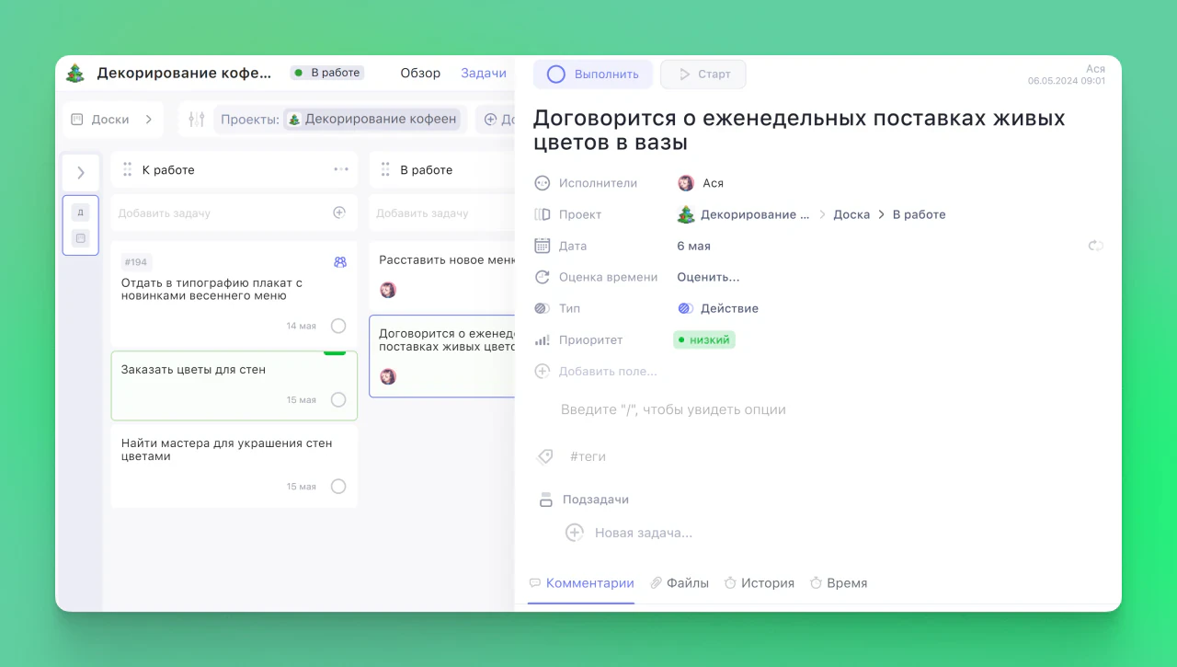
Task: Click the 14 мая date on task #194
Action: click(301, 326)
